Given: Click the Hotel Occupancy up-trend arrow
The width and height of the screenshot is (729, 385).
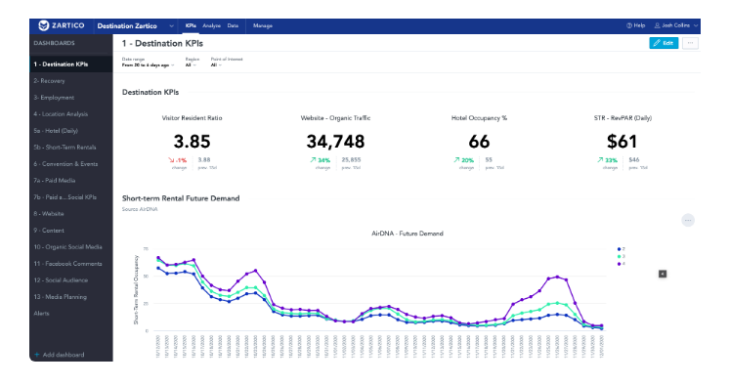Looking at the screenshot, I should click(x=456, y=160).
